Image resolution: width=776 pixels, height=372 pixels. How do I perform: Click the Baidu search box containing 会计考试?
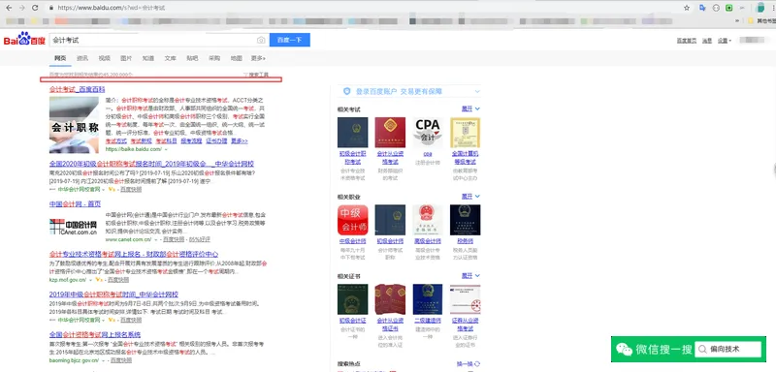click(159, 40)
